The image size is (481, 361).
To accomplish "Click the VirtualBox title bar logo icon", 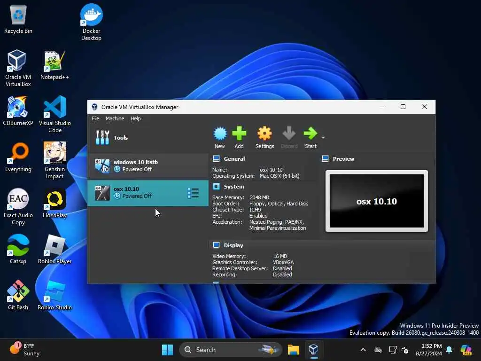I will click(94, 107).
